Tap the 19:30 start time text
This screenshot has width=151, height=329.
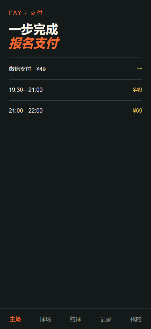click(x=16, y=90)
